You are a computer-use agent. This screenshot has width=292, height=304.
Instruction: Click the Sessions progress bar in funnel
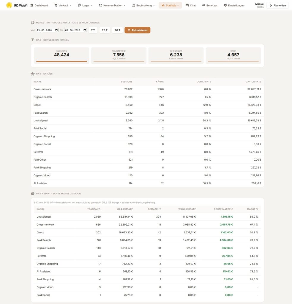(x=61, y=61)
